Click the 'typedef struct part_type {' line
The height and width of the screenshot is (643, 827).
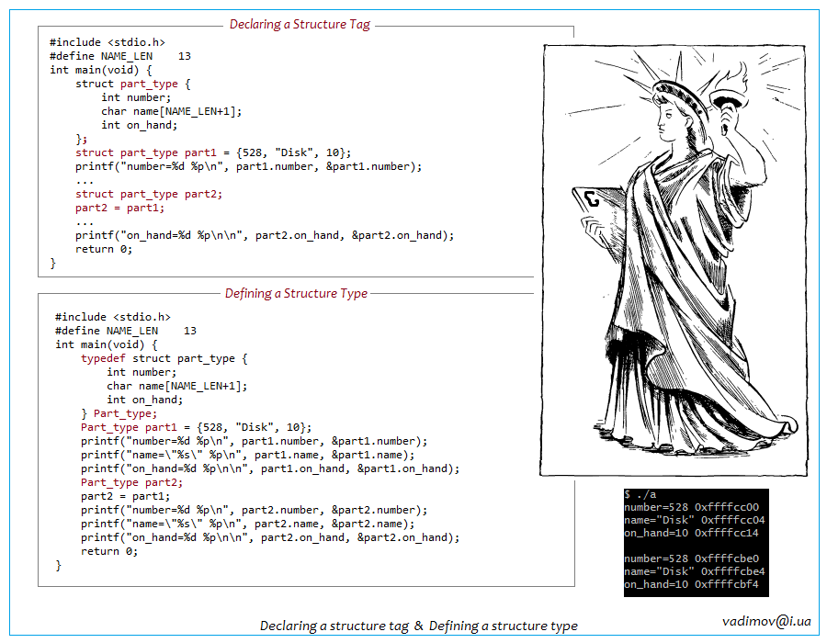click(x=164, y=358)
